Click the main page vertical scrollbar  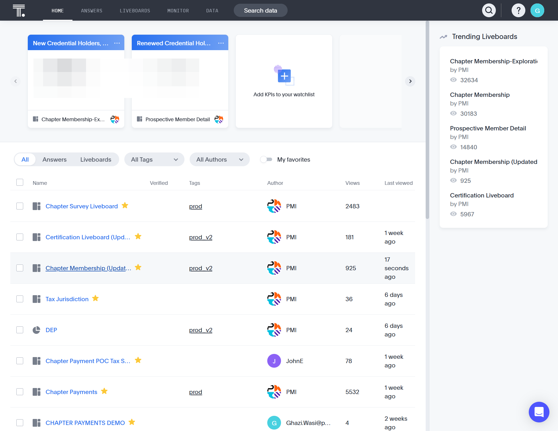pos(427,120)
